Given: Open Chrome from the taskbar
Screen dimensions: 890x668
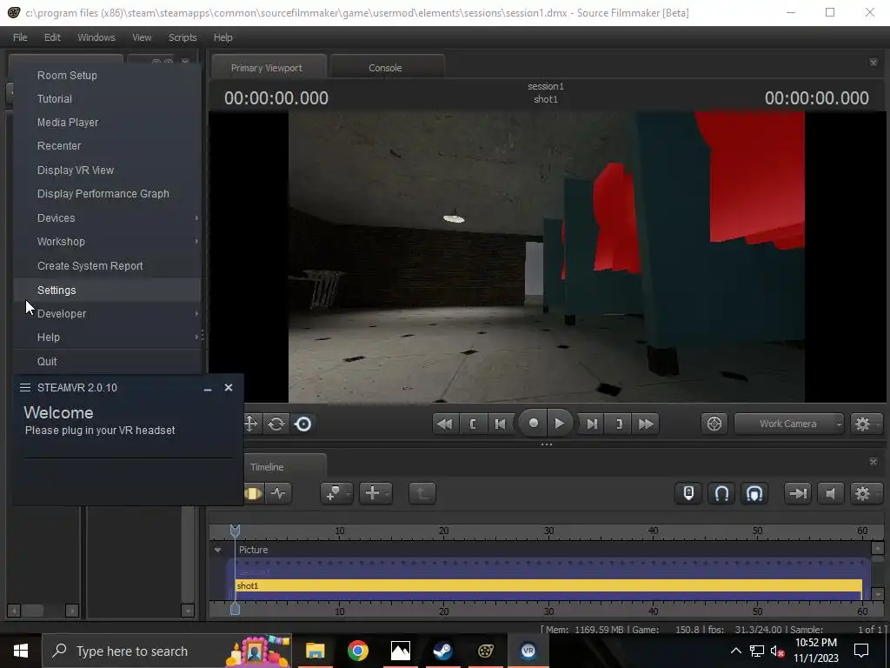Looking at the screenshot, I should coord(357,651).
